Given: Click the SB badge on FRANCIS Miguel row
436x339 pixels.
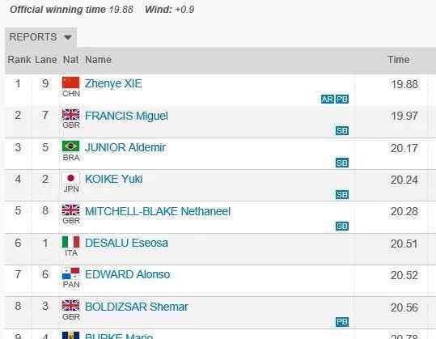Looking at the screenshot, I should (342, 131).
